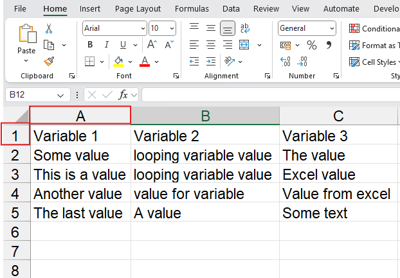400x278 pixels.
Task: Open Alignment group dialog launcher
Action: [x=268, y=76]
